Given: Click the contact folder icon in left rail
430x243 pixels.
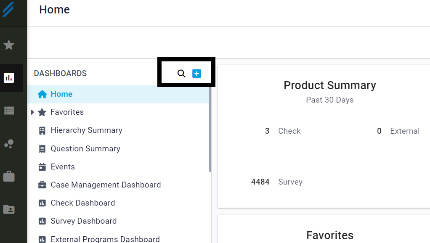Looking at the screenshot, I should tap(9, 209).
